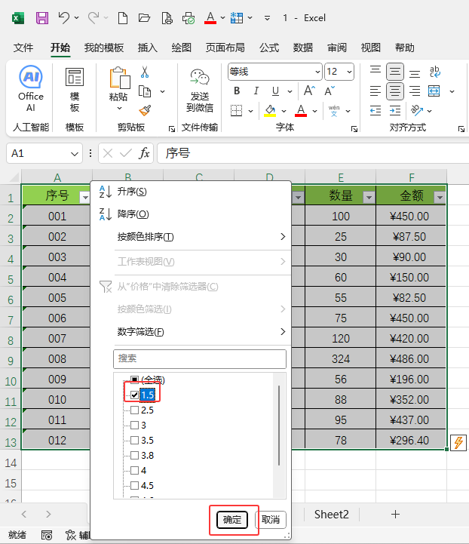Toggle bold formatting
469x544 pixels.
(237, 91)
